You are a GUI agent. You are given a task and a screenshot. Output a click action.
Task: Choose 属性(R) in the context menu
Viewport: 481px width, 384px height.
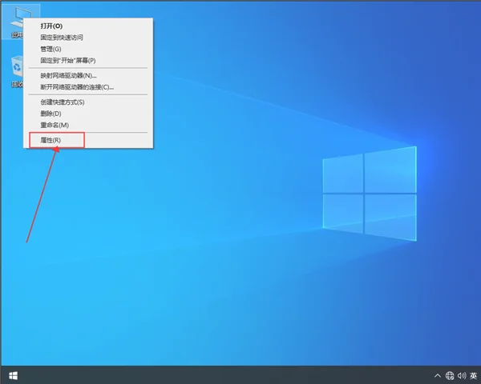click(x=88, y=140)
